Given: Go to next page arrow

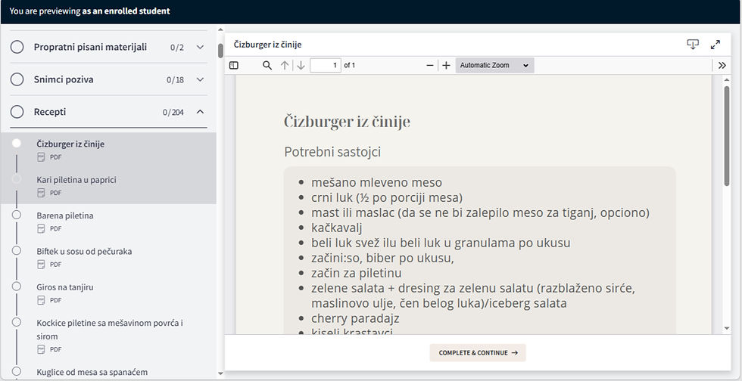Looking at the screenshot, I should (301, 65).
